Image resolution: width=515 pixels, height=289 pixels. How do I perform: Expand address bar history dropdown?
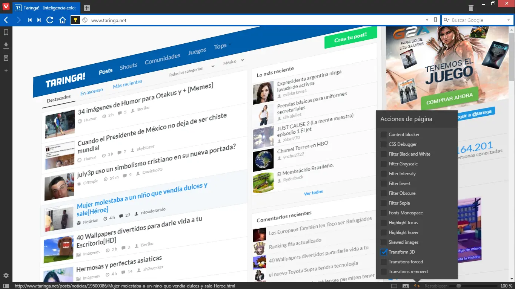click(427, 20)
